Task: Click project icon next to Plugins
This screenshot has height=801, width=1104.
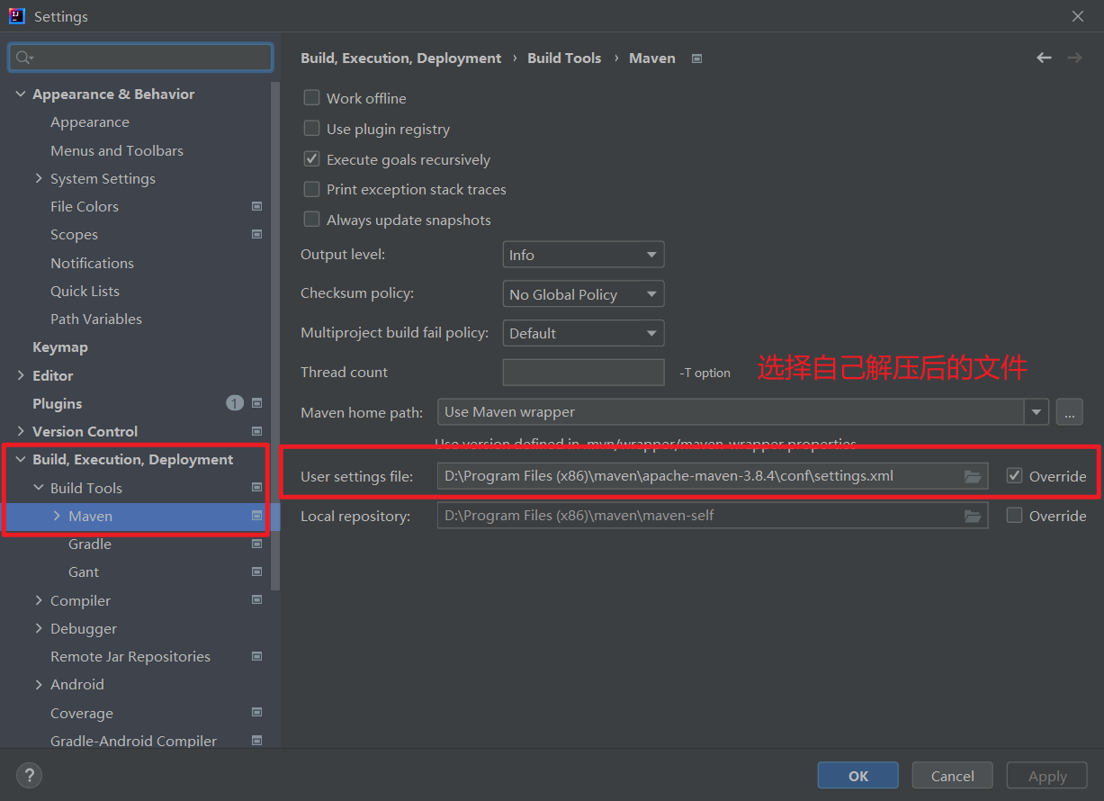Action: tap(256, 403)
